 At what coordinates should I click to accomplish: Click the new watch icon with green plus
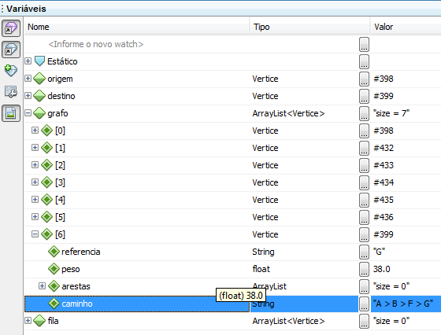click(11, 70)
